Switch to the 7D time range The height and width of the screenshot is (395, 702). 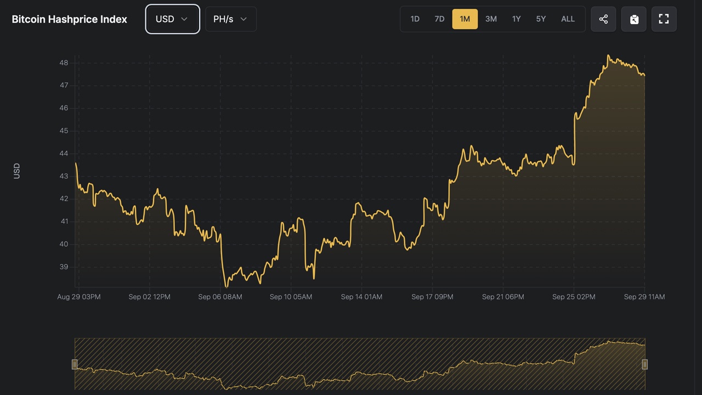[x=439, y=19]
